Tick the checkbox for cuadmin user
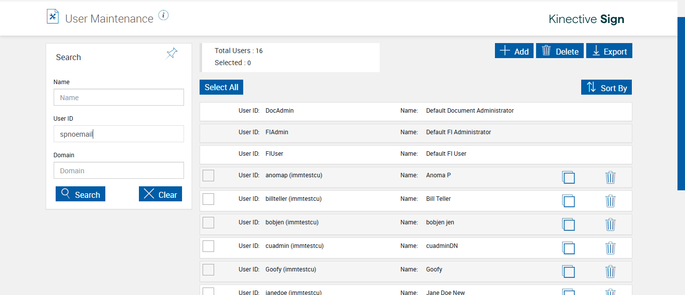 (208, 246)
